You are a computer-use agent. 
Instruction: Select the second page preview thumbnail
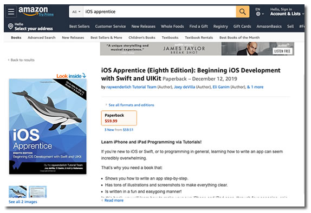pyautogui.click(x=38, y=191)
